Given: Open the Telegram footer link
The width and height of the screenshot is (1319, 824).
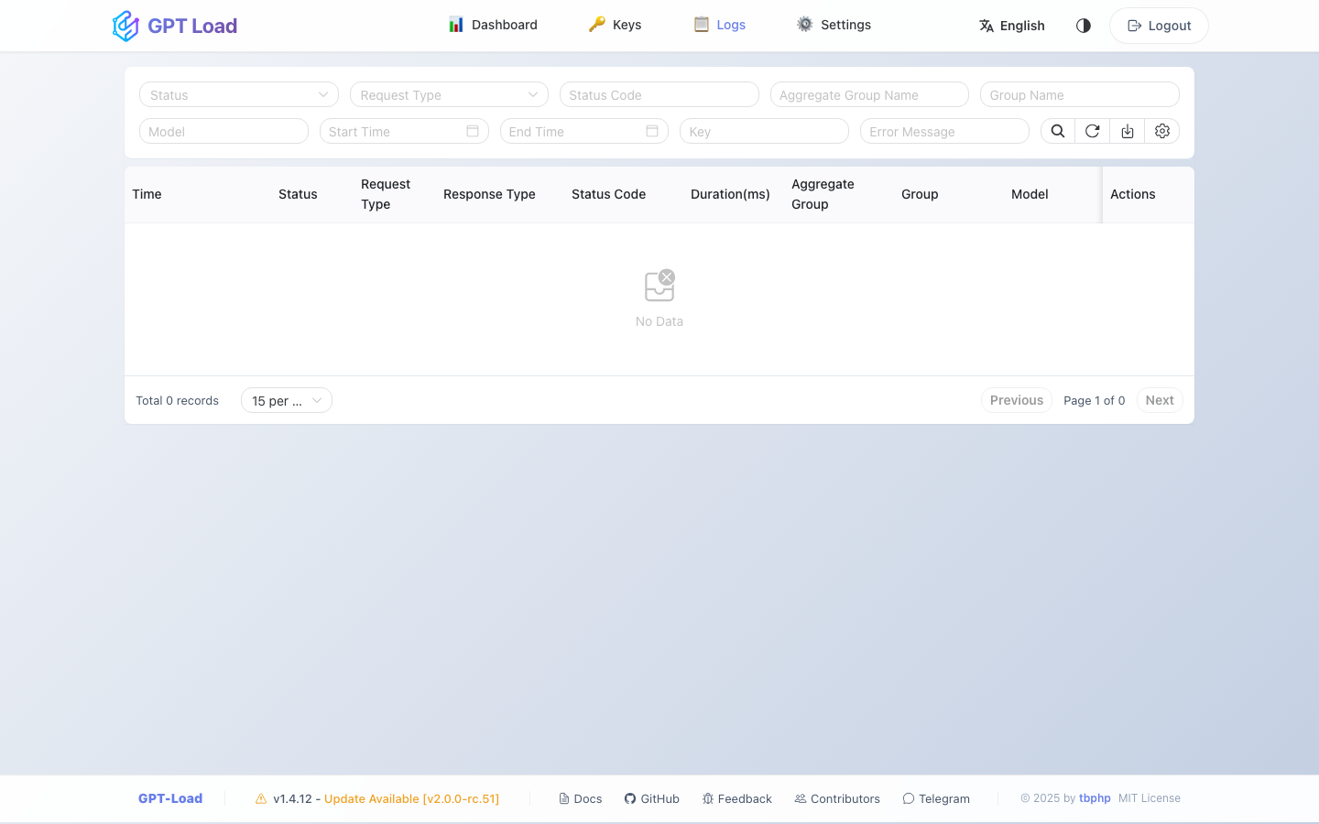Looking at the screenshot, I should (x=936, y=798).
